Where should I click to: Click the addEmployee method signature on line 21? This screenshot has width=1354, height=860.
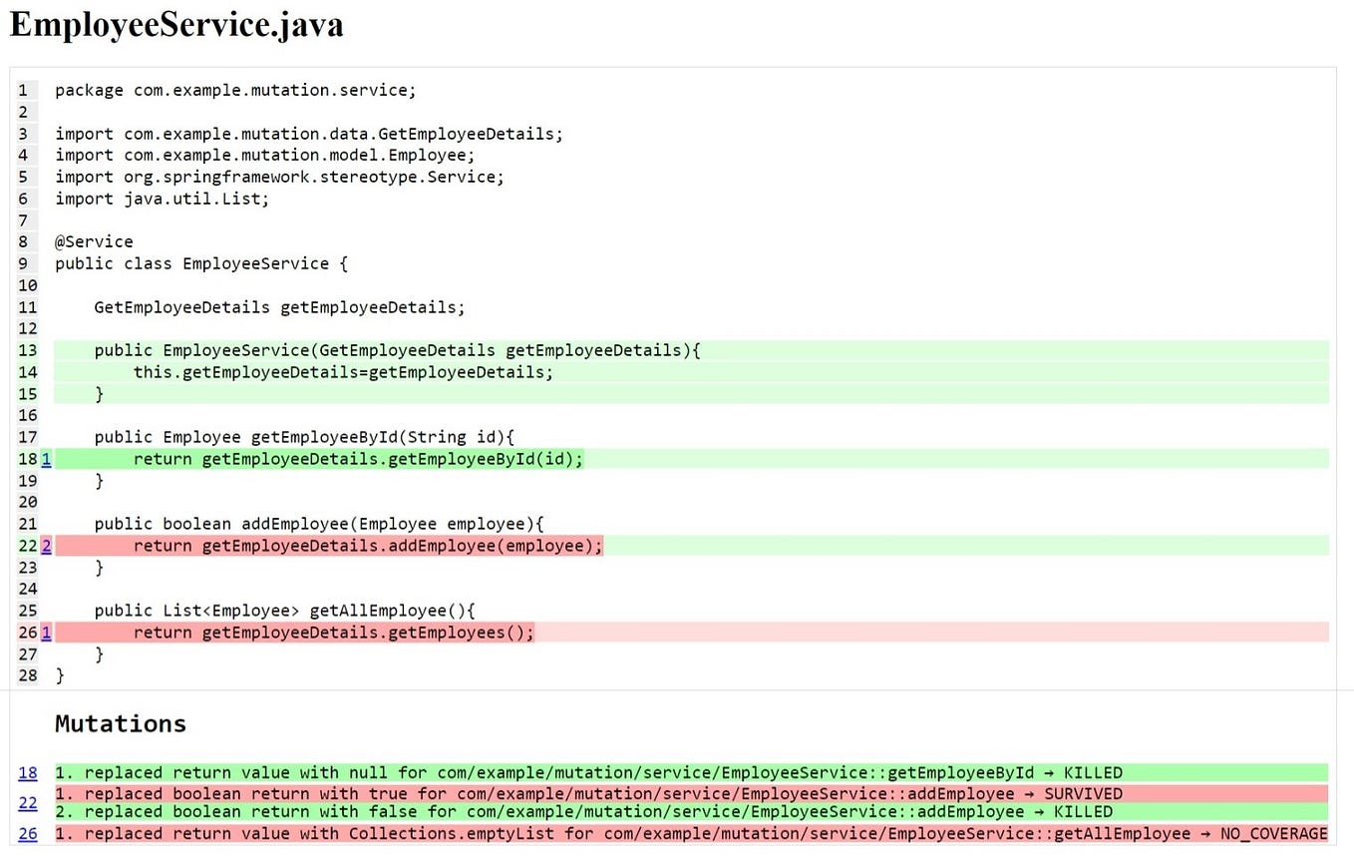click(319, 524)
